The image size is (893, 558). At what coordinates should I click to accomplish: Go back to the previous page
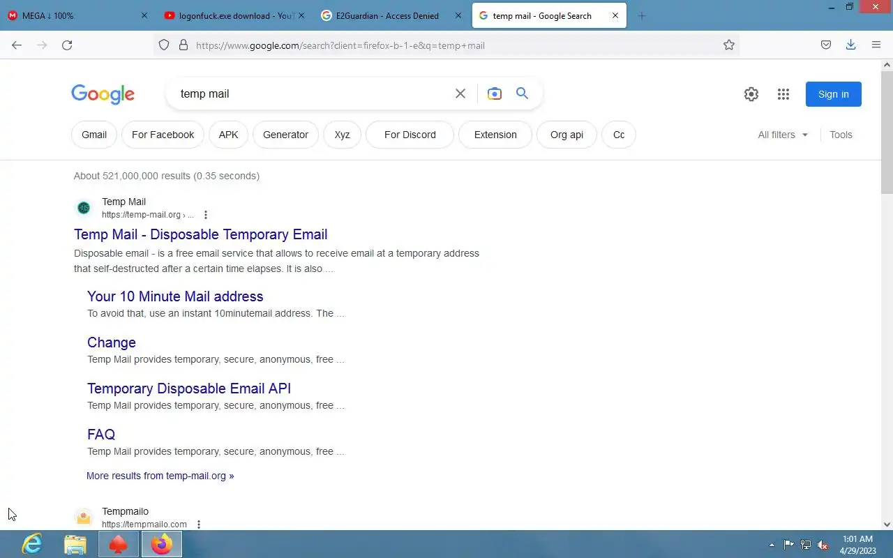(17, 45)
